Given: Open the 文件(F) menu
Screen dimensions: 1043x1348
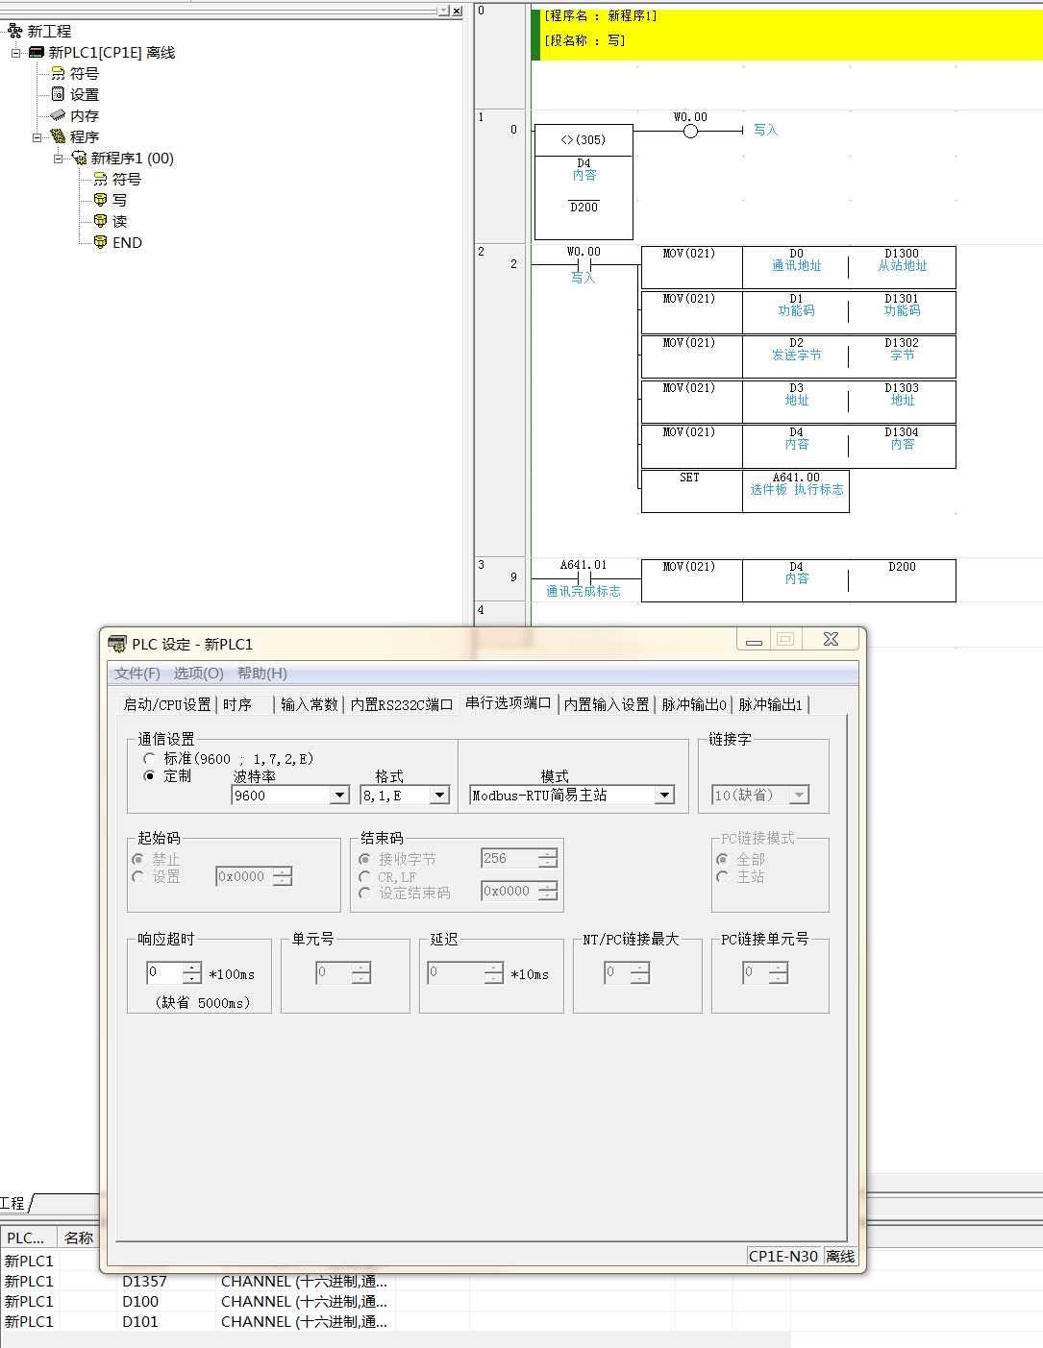Looking at the screenshot, I should pos(137,674).
